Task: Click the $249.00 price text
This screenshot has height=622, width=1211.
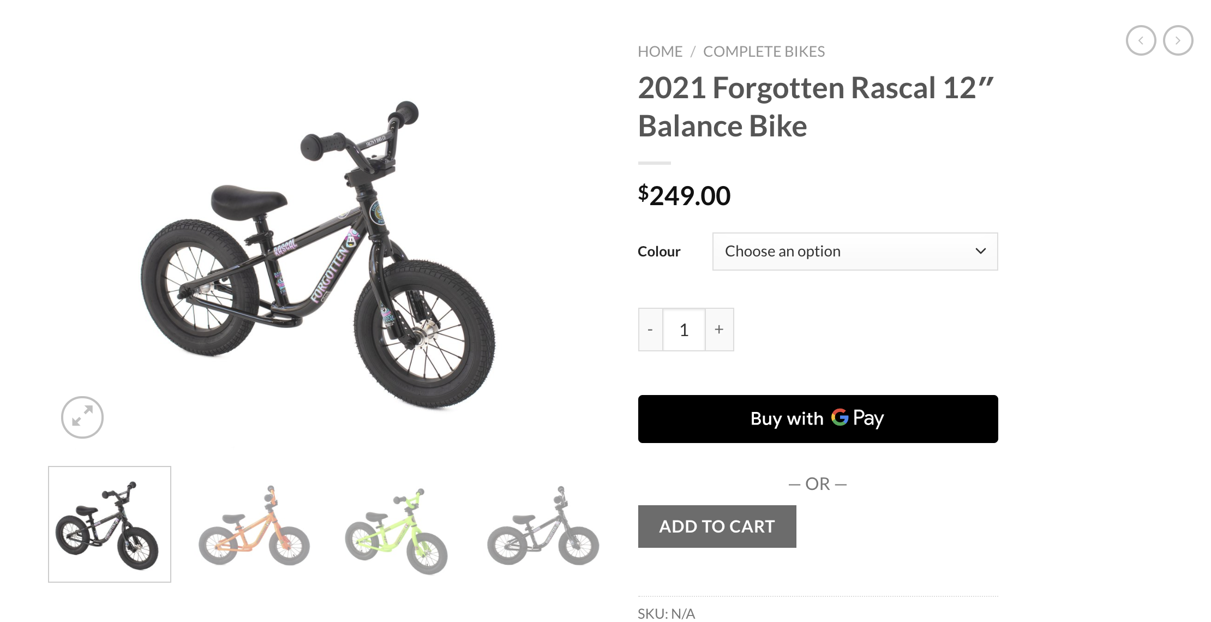Action: 684,196
